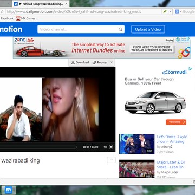Open Major Lazer & DJ Snake title link
Screen dimensions: 195x195
click(x=171, y=165)
